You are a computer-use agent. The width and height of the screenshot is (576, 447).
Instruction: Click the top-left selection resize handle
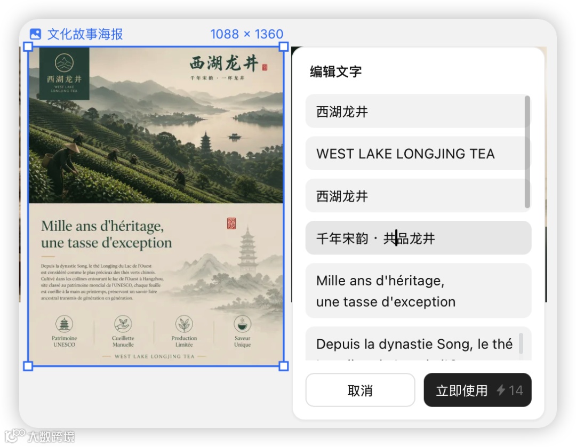[x=28, y=46]
